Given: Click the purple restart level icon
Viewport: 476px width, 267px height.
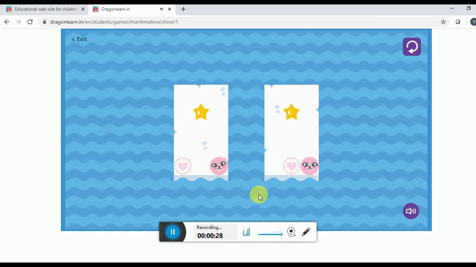Looking at the screenshot, I should [x=412, y=47].
